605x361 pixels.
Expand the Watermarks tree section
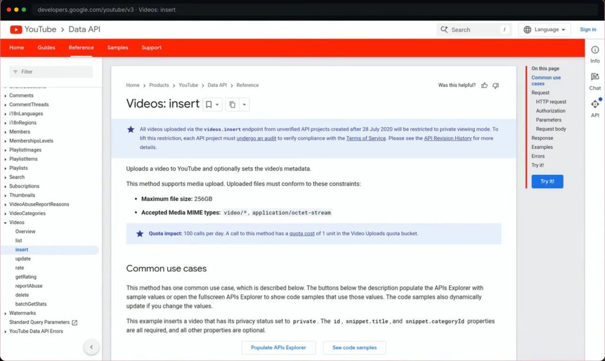(x=5, y=313)
